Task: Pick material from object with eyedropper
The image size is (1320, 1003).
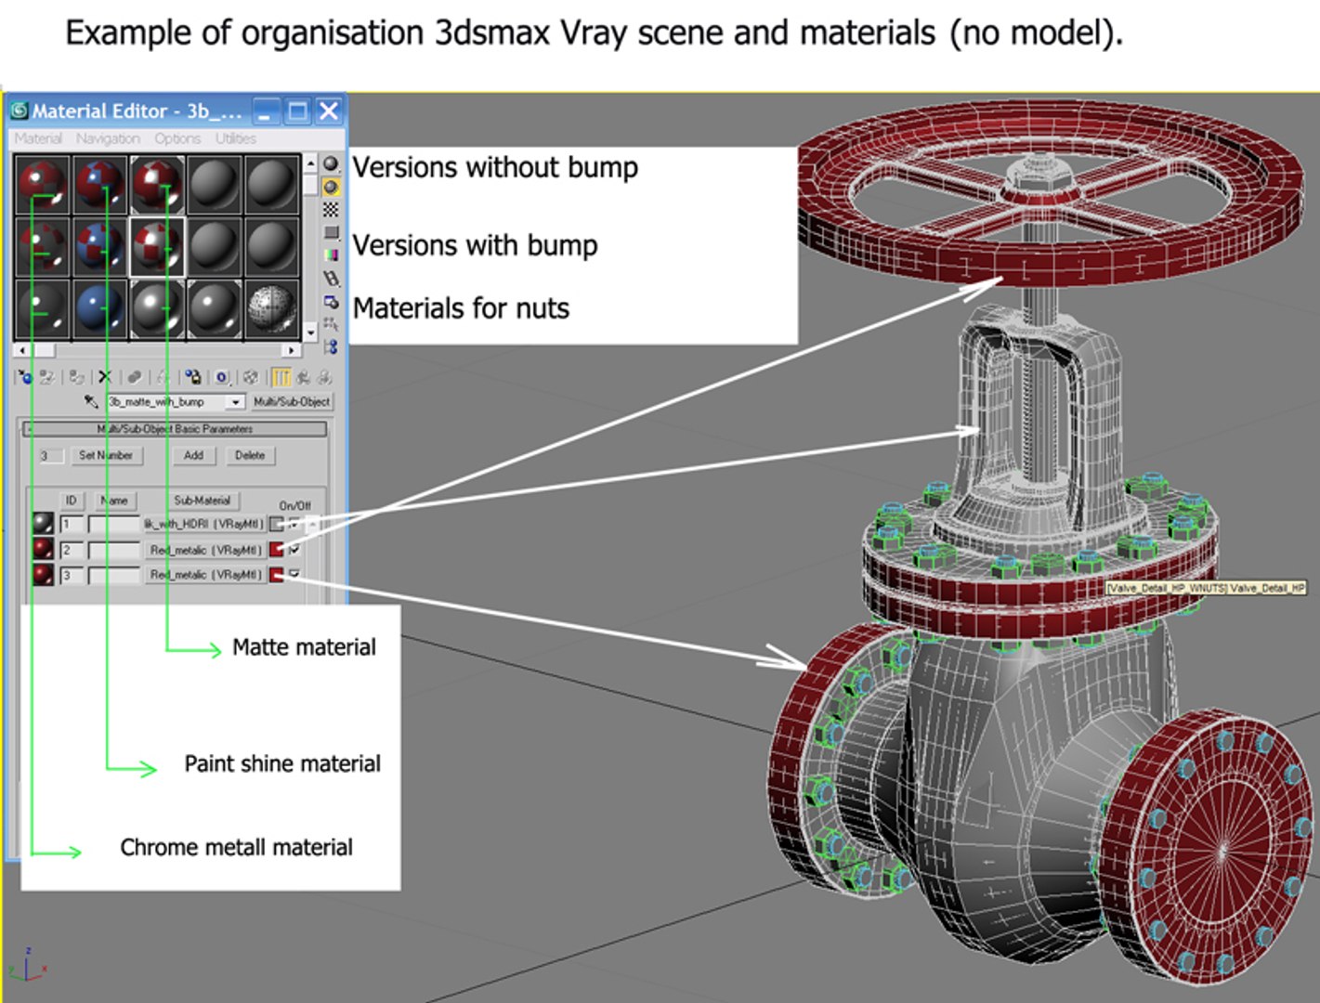Action: click(91, 401)
